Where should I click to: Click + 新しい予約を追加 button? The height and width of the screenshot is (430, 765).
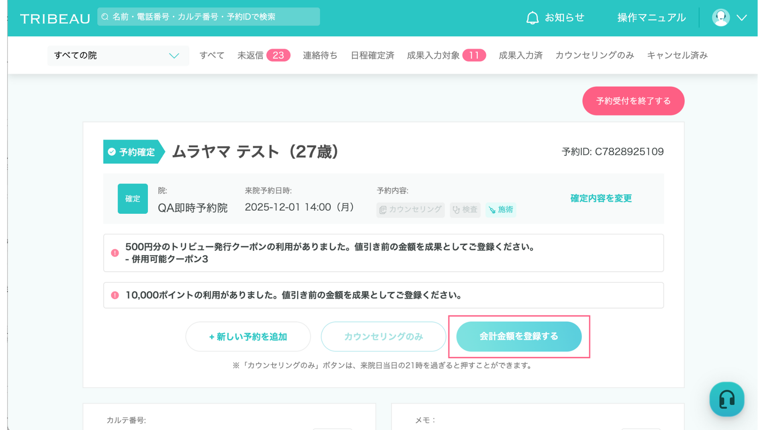248,337
